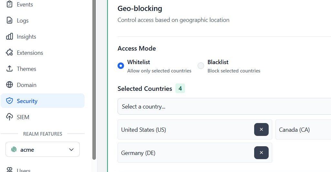Screen dimensions: 331x172
Task: Click the Insights bar chart icon
Action: 10,37
